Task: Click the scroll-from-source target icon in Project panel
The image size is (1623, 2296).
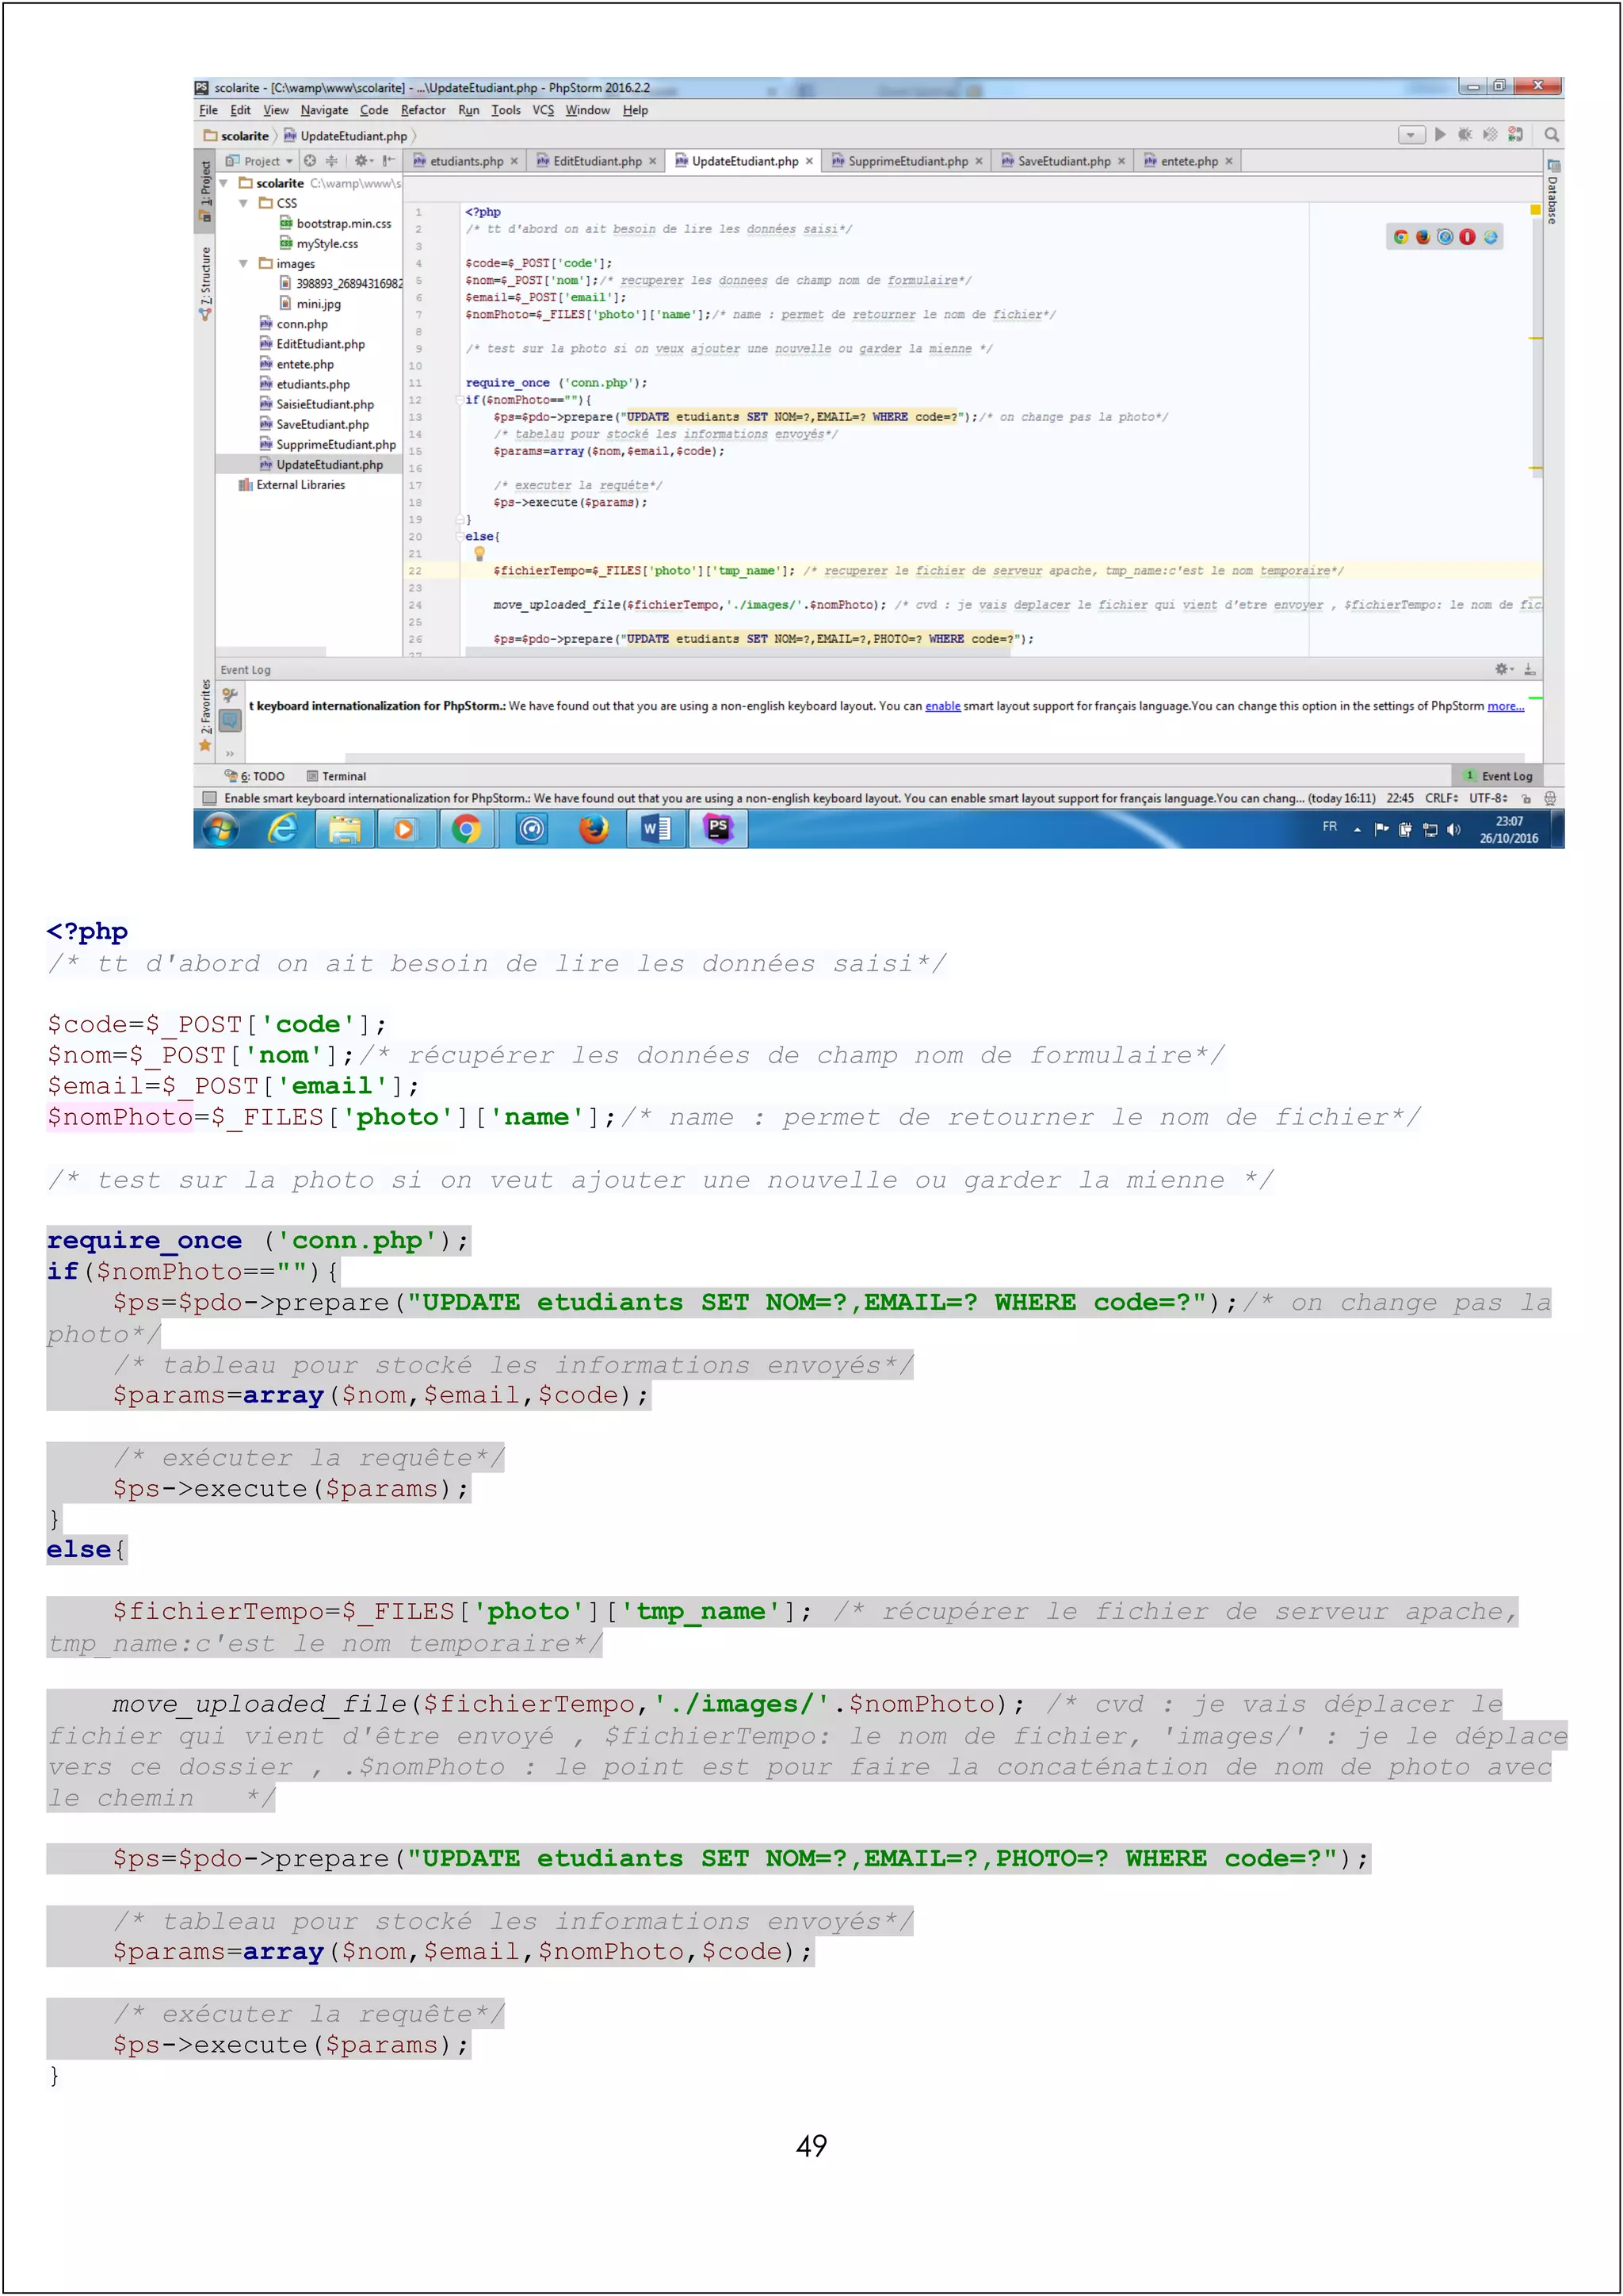Action: click(310, 161)
